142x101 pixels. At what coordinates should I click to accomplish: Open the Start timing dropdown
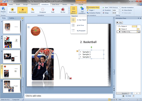point(114,8)
